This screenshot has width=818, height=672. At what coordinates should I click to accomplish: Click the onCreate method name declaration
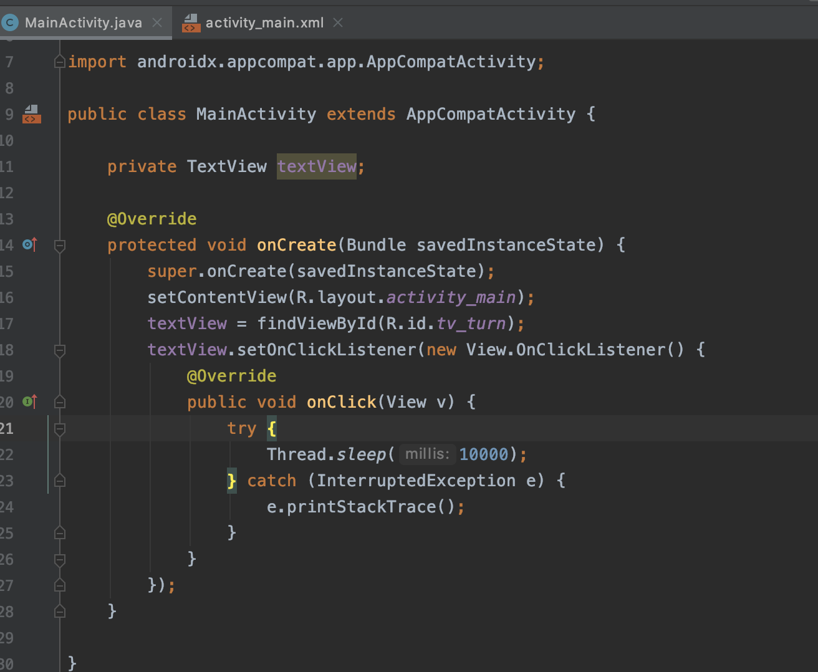tap(297, 245)
